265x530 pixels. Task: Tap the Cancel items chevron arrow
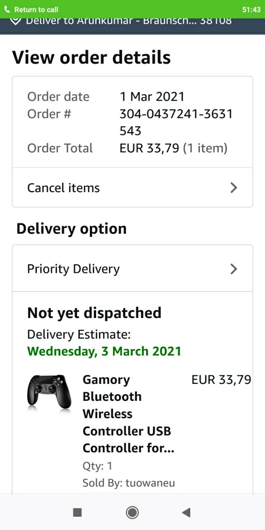pos(234,188)
